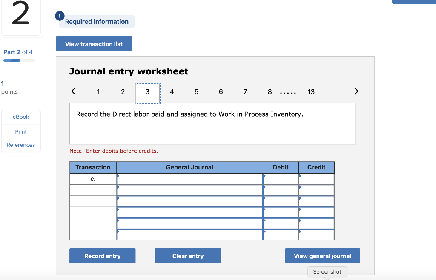The height and width of the screenshot is (280, 436).
Task: Click the Debit column header
Action: click(x=281, y=167)
